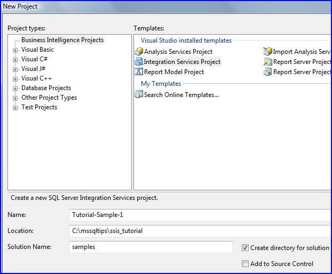Click Integration Services Project template label
Viewport: 332px width, 274px height.
pos(182,62)
